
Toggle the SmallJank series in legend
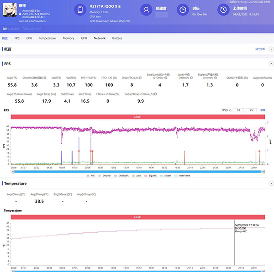[x=123, y=175]
